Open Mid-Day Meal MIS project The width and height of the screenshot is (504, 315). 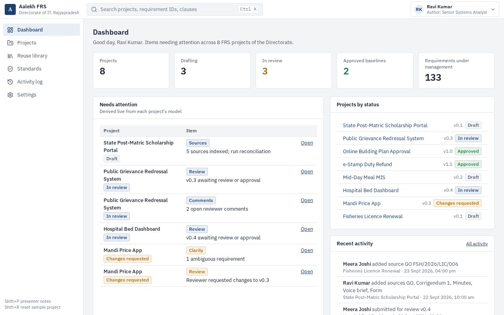364,178
